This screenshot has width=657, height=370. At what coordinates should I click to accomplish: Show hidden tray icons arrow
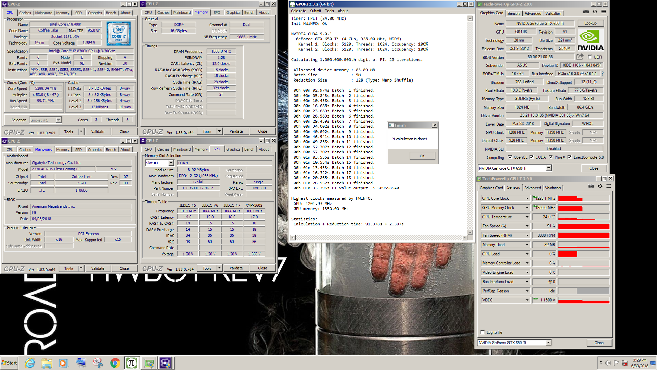tap(601, 363)
